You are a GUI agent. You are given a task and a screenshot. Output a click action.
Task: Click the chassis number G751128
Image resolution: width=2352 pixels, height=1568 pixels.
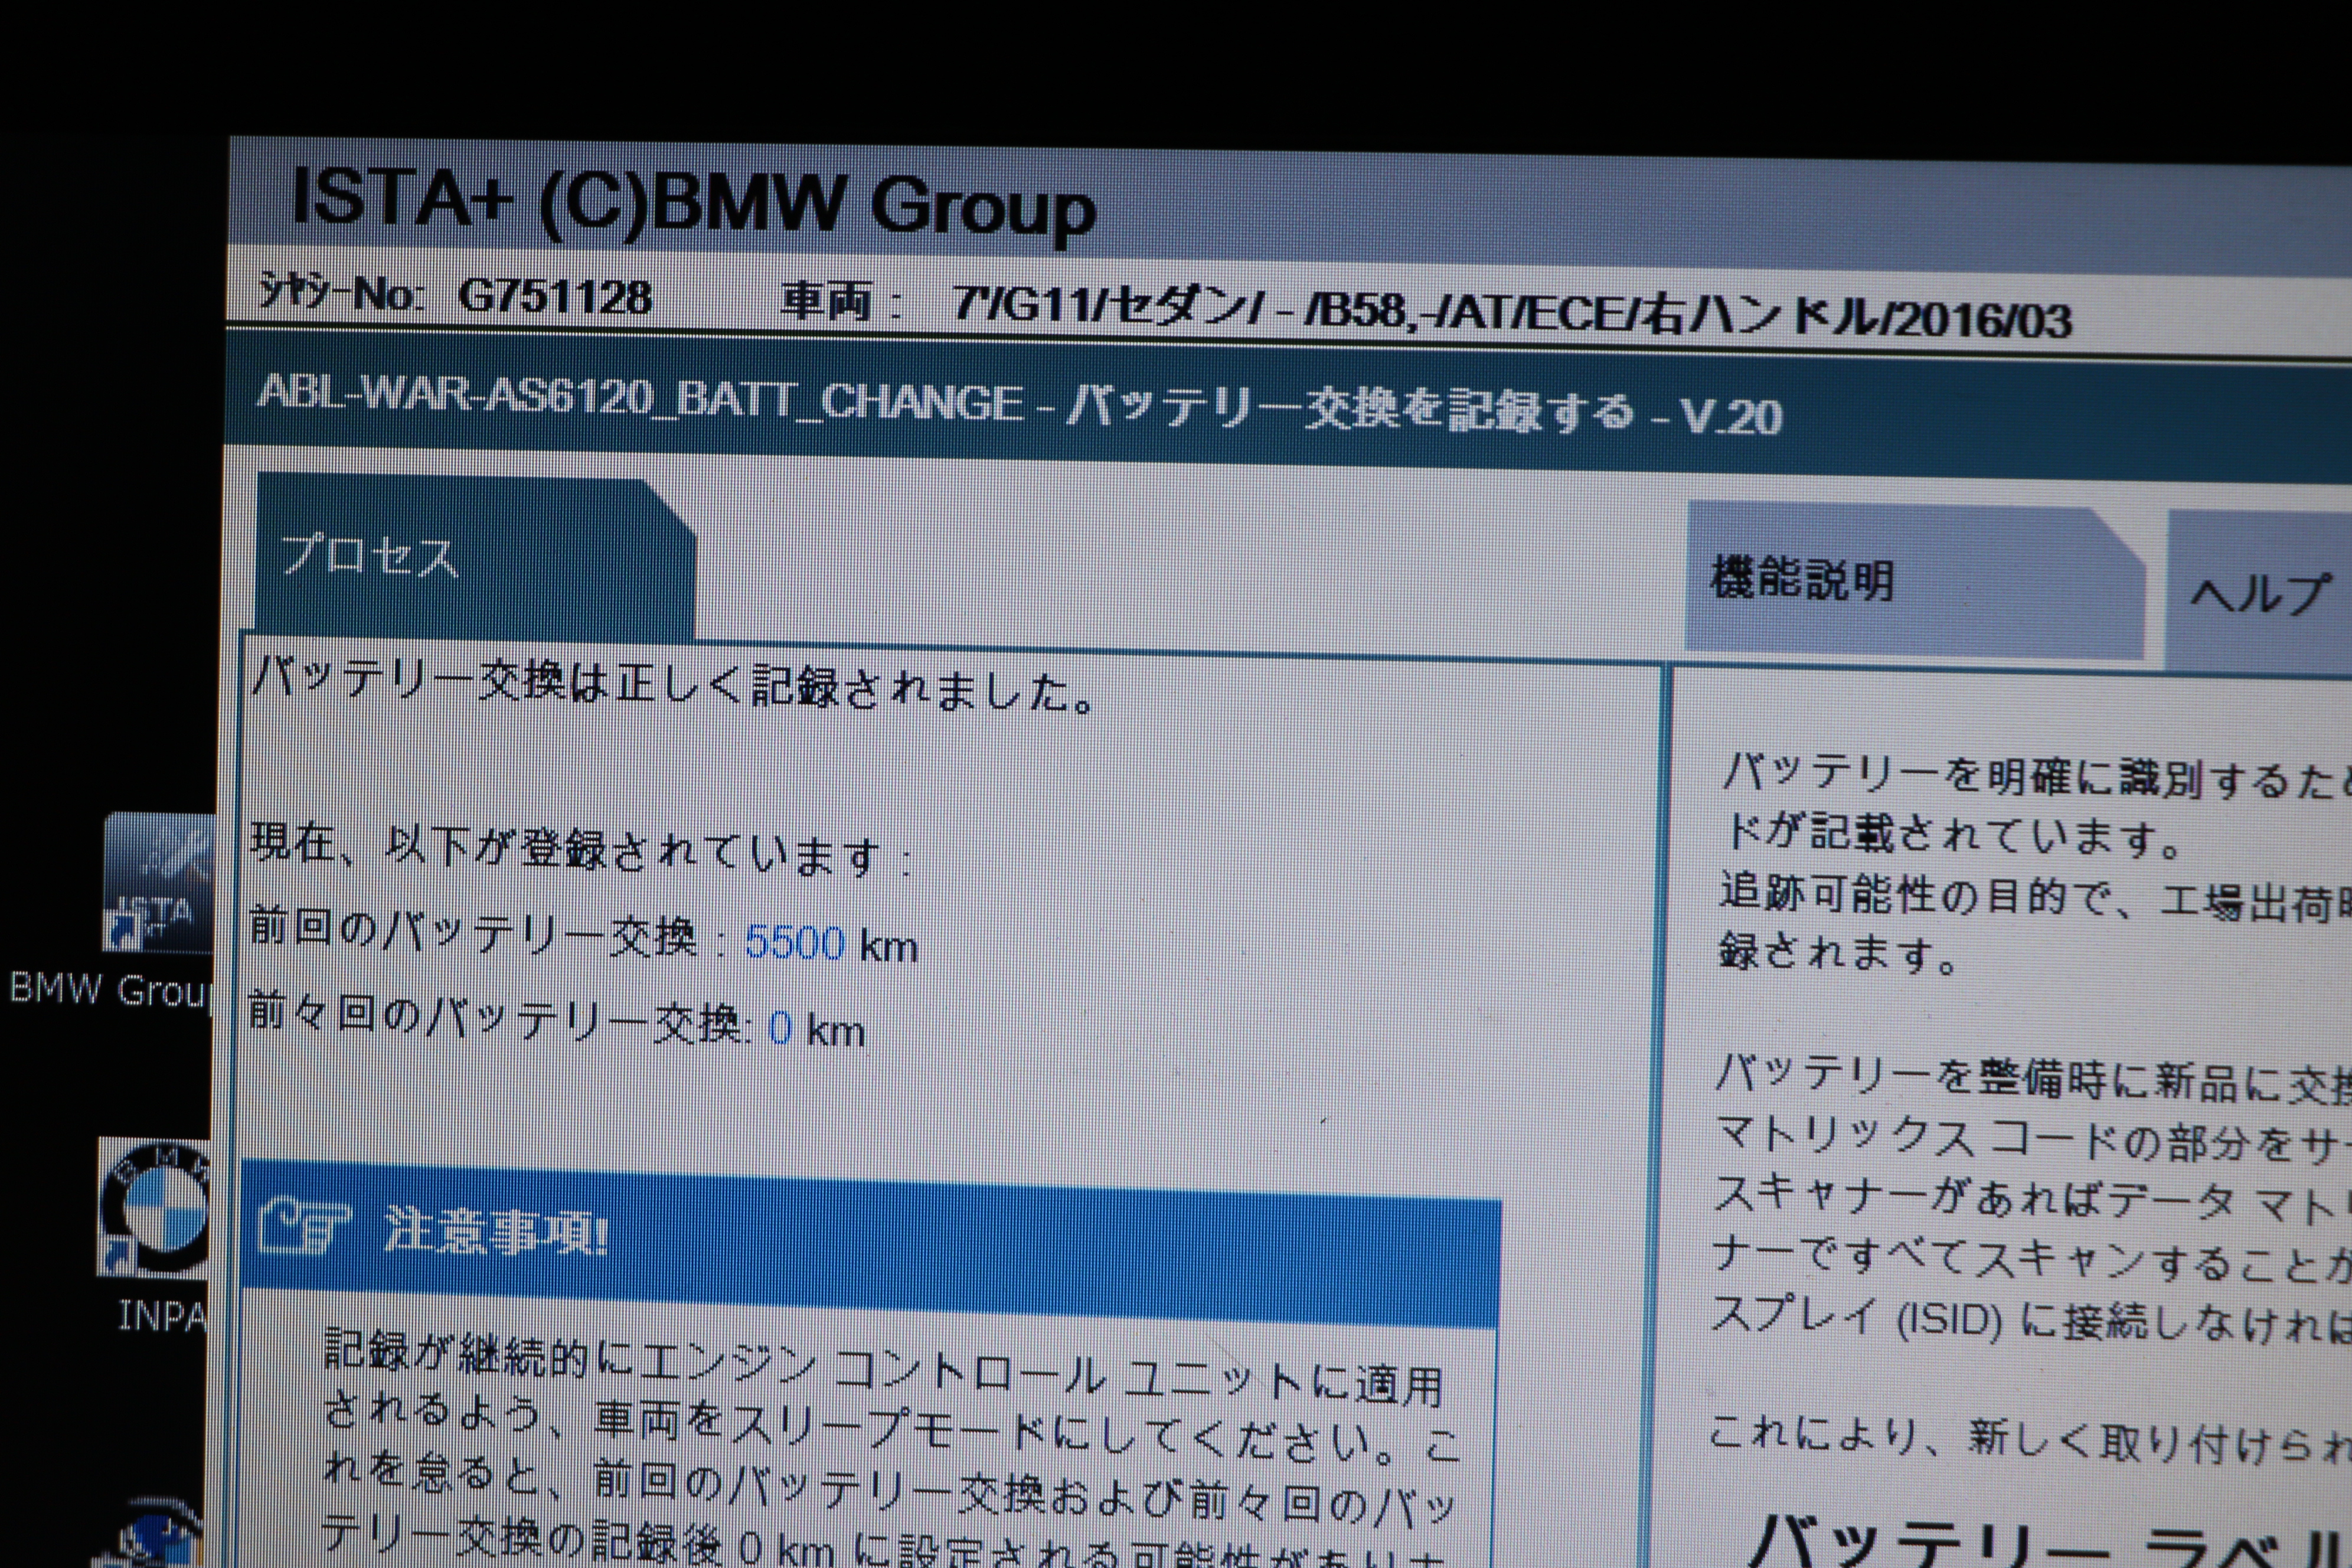555,297
